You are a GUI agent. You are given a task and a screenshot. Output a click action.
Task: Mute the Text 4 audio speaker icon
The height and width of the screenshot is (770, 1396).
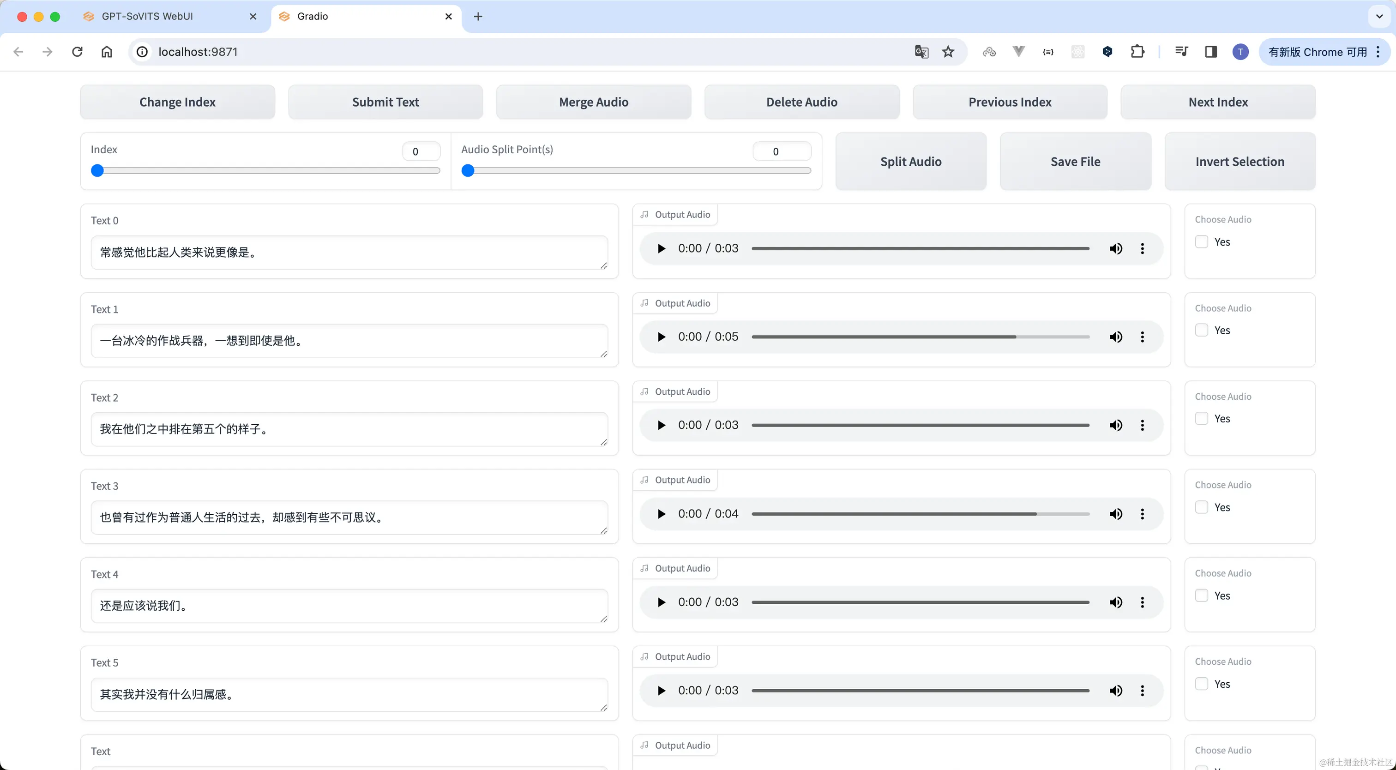pos(1116,602)
